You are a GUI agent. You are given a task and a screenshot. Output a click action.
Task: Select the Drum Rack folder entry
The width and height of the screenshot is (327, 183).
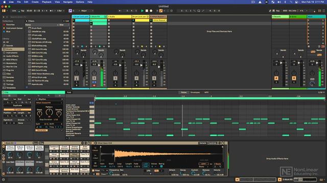(x=48, y=28)
